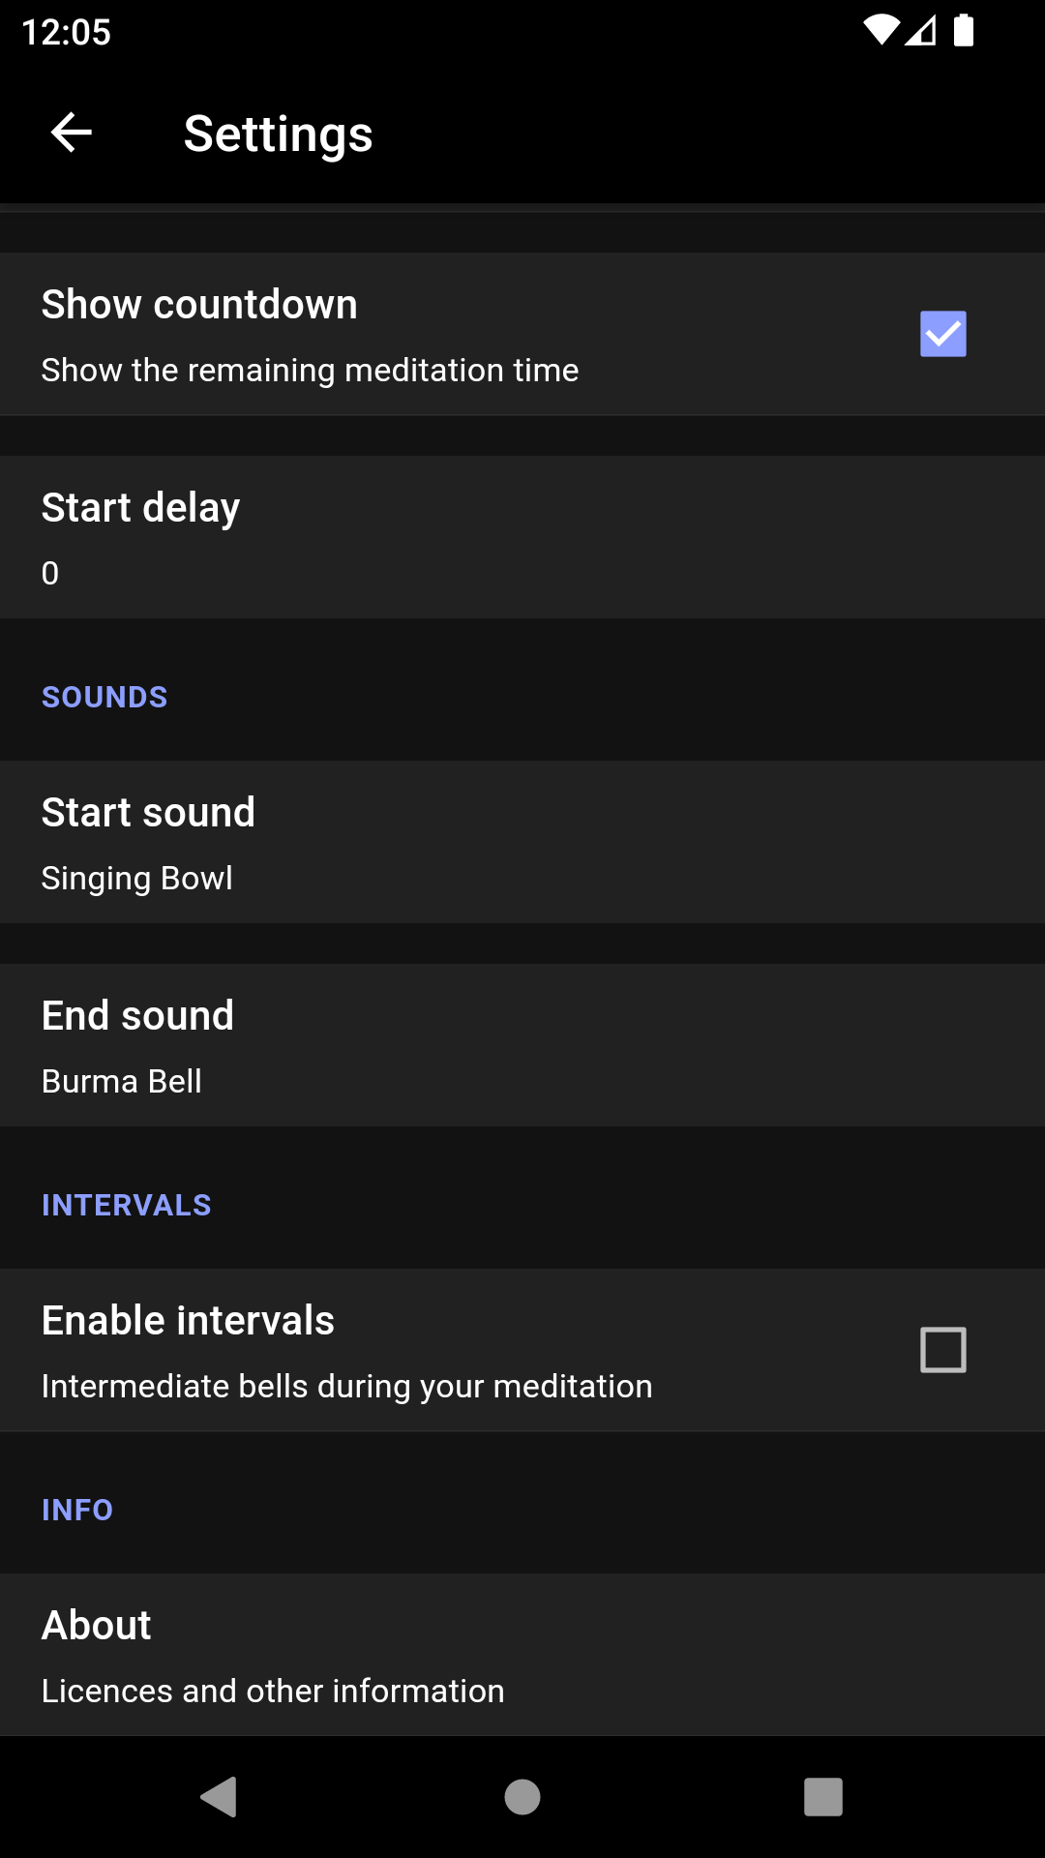This screenshot has width=1045, height=1858.
Task: Tap the cellular signal status icon
Action: coord(921,31)
